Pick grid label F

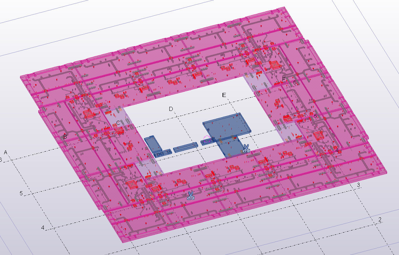click(284, 80)
